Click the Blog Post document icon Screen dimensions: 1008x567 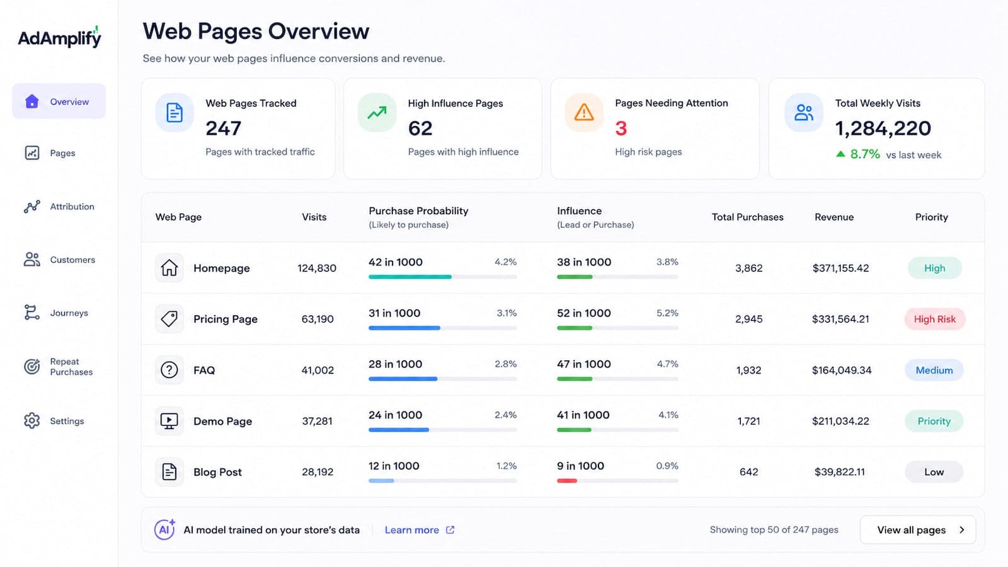169,472
